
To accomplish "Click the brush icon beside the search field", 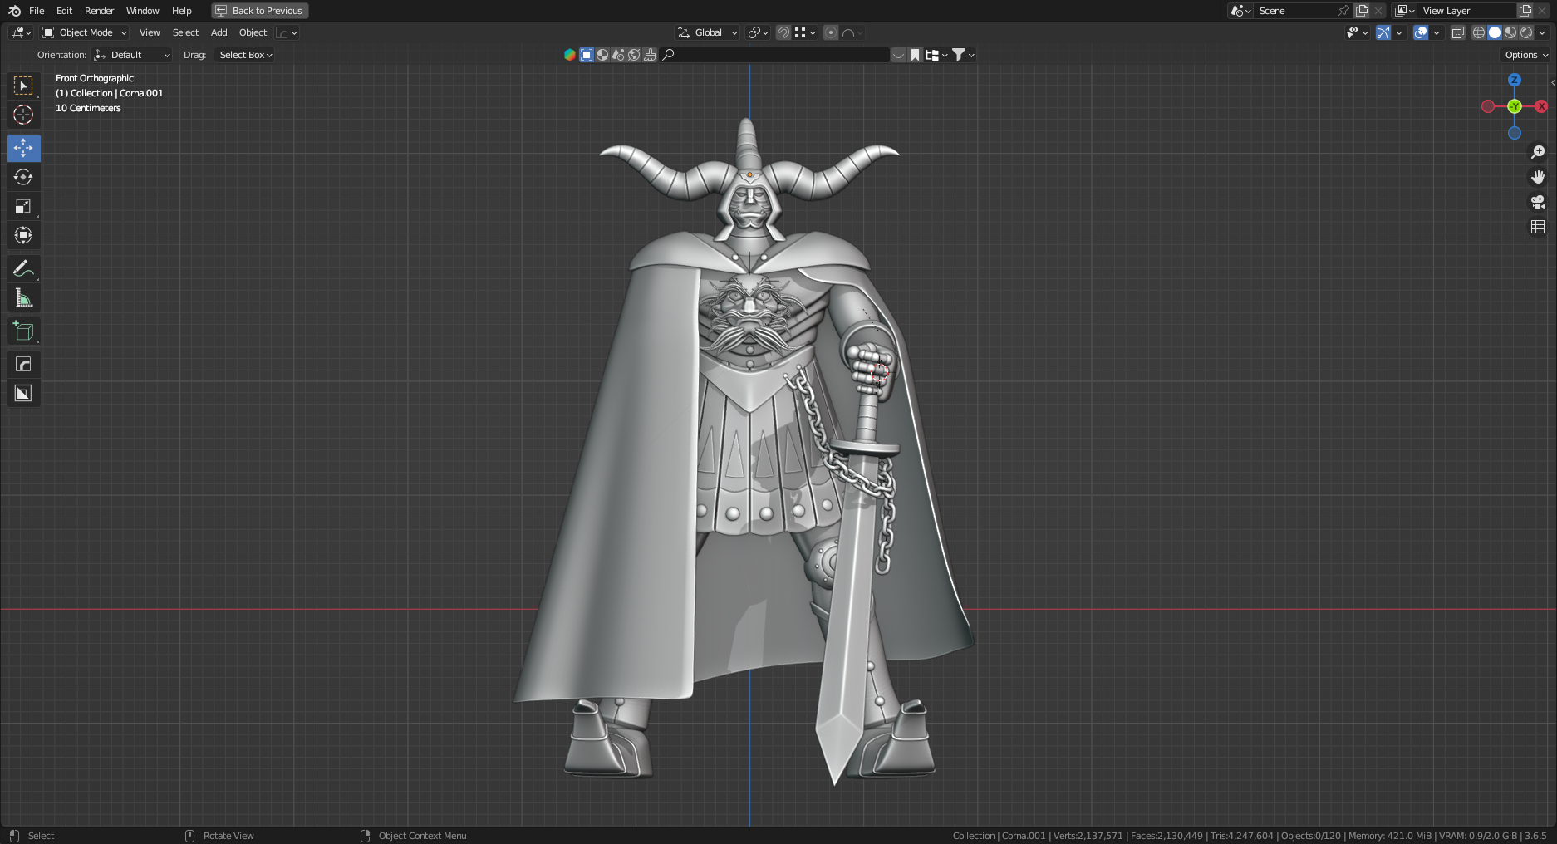I will (651, 55).
